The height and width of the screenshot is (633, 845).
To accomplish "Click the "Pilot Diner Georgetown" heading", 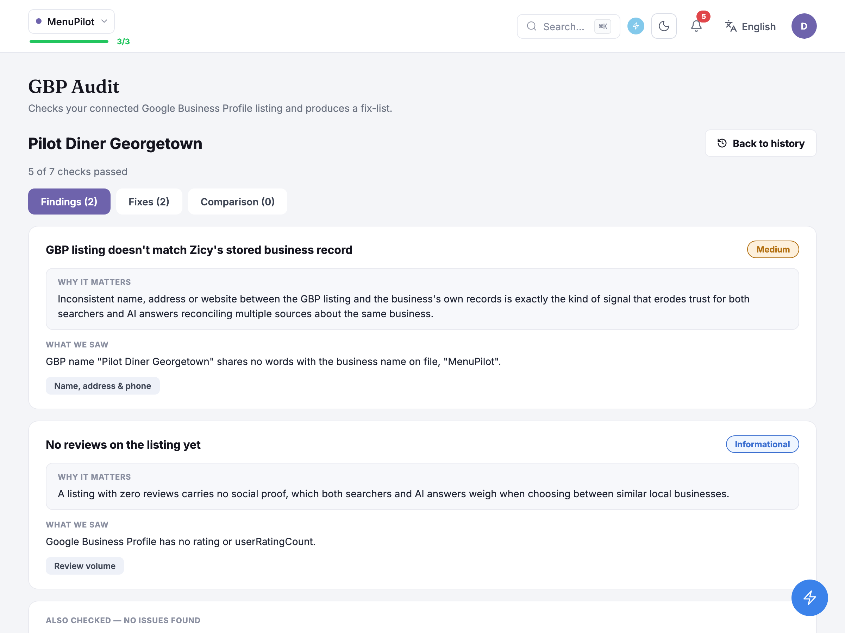I will (x=115, y=143).
